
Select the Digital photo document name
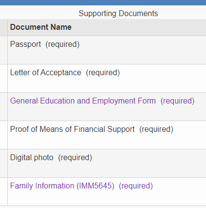[32, 158]
